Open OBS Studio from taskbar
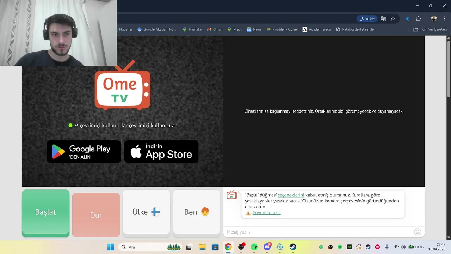The image size is (451, 254). (x=241, y=247)
